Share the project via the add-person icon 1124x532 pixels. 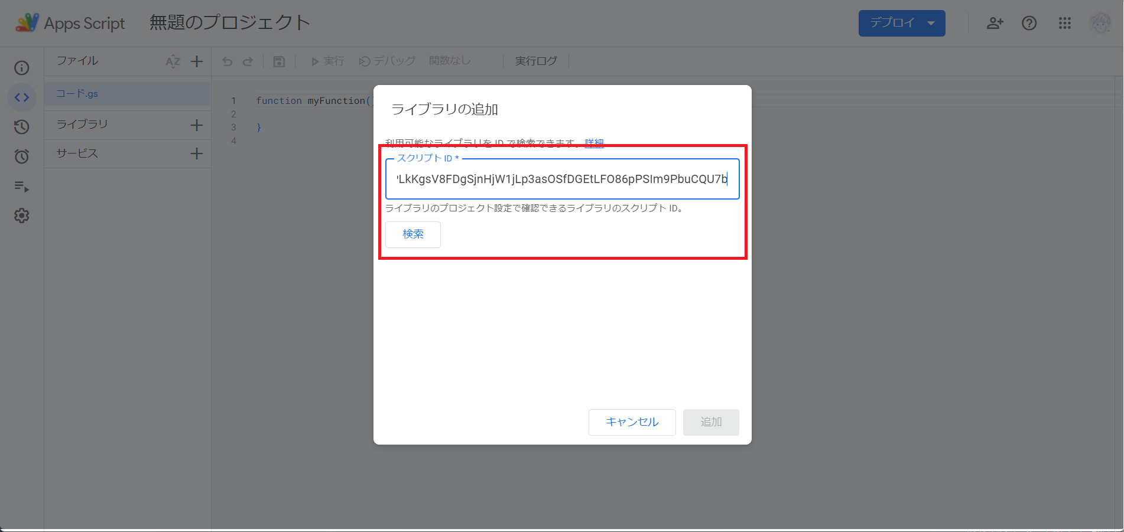point(995,23)
